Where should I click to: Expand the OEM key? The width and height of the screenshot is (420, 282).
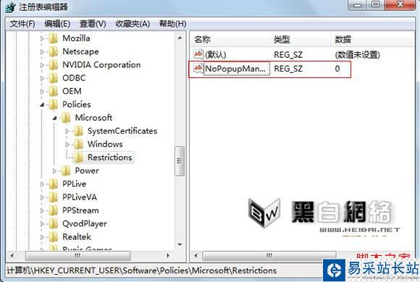click(42, 92)
